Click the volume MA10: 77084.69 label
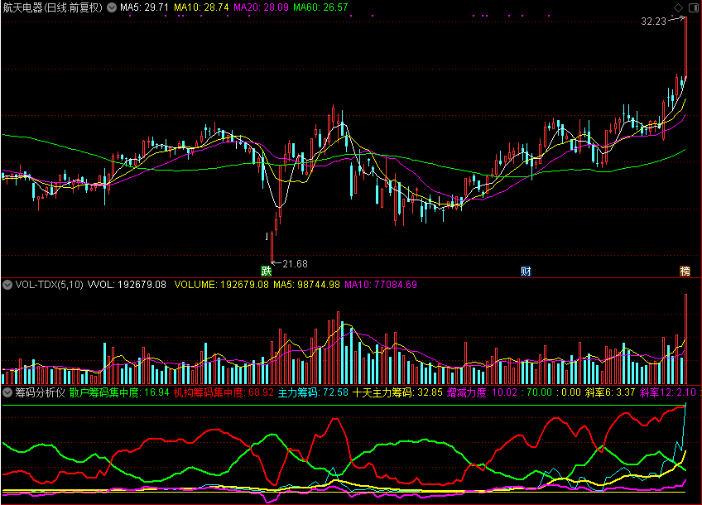This screenshot has height=505, width=702. [381, 285]
